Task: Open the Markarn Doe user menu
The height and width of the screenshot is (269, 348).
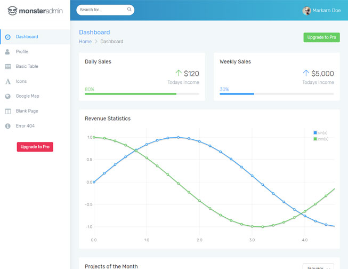Action: (x=322, y=11)
